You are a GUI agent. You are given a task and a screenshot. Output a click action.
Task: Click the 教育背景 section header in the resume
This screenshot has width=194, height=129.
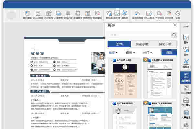click(x=40, y=76)
